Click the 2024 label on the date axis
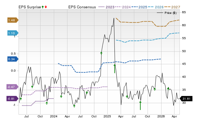The image size is (198, 118). [x=54, y=116]
